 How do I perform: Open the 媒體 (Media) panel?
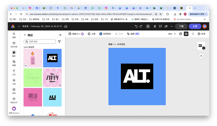click(14, 63)
